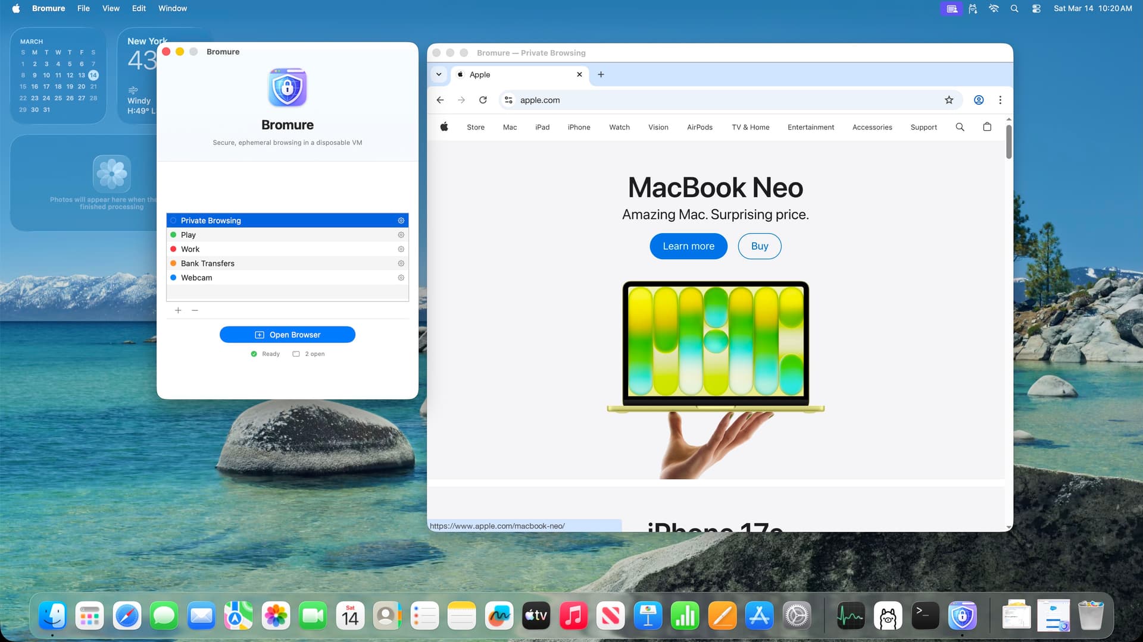
Task: Click the Learn more button
Action: [x=688, y=246]
